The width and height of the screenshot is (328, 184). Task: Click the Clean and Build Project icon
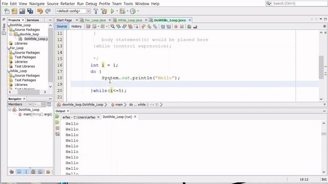click(104, 11)
